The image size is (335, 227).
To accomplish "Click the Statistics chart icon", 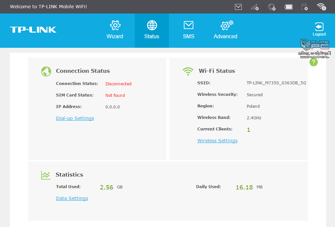I will point(46,175).
